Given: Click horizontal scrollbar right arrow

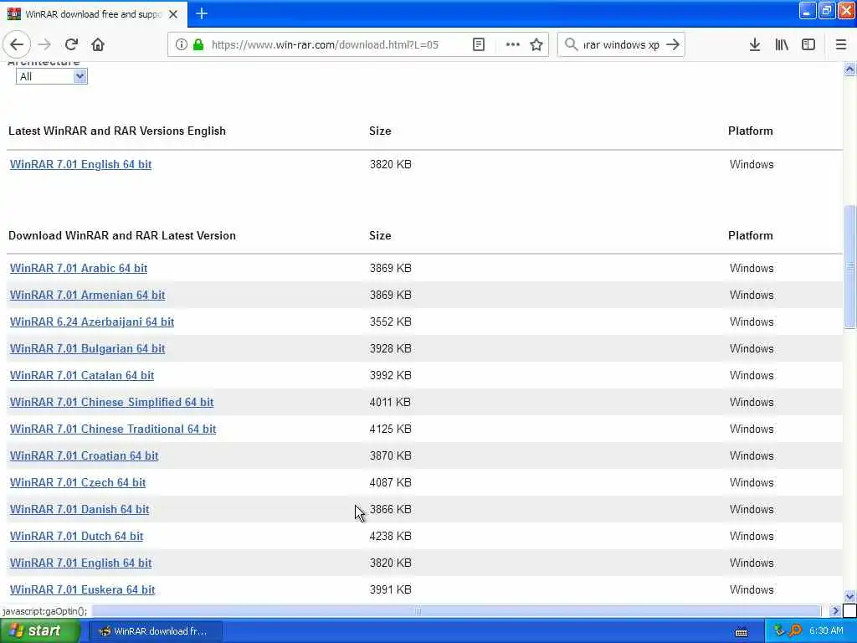Looking at the screenshot, I should (834, 611).
